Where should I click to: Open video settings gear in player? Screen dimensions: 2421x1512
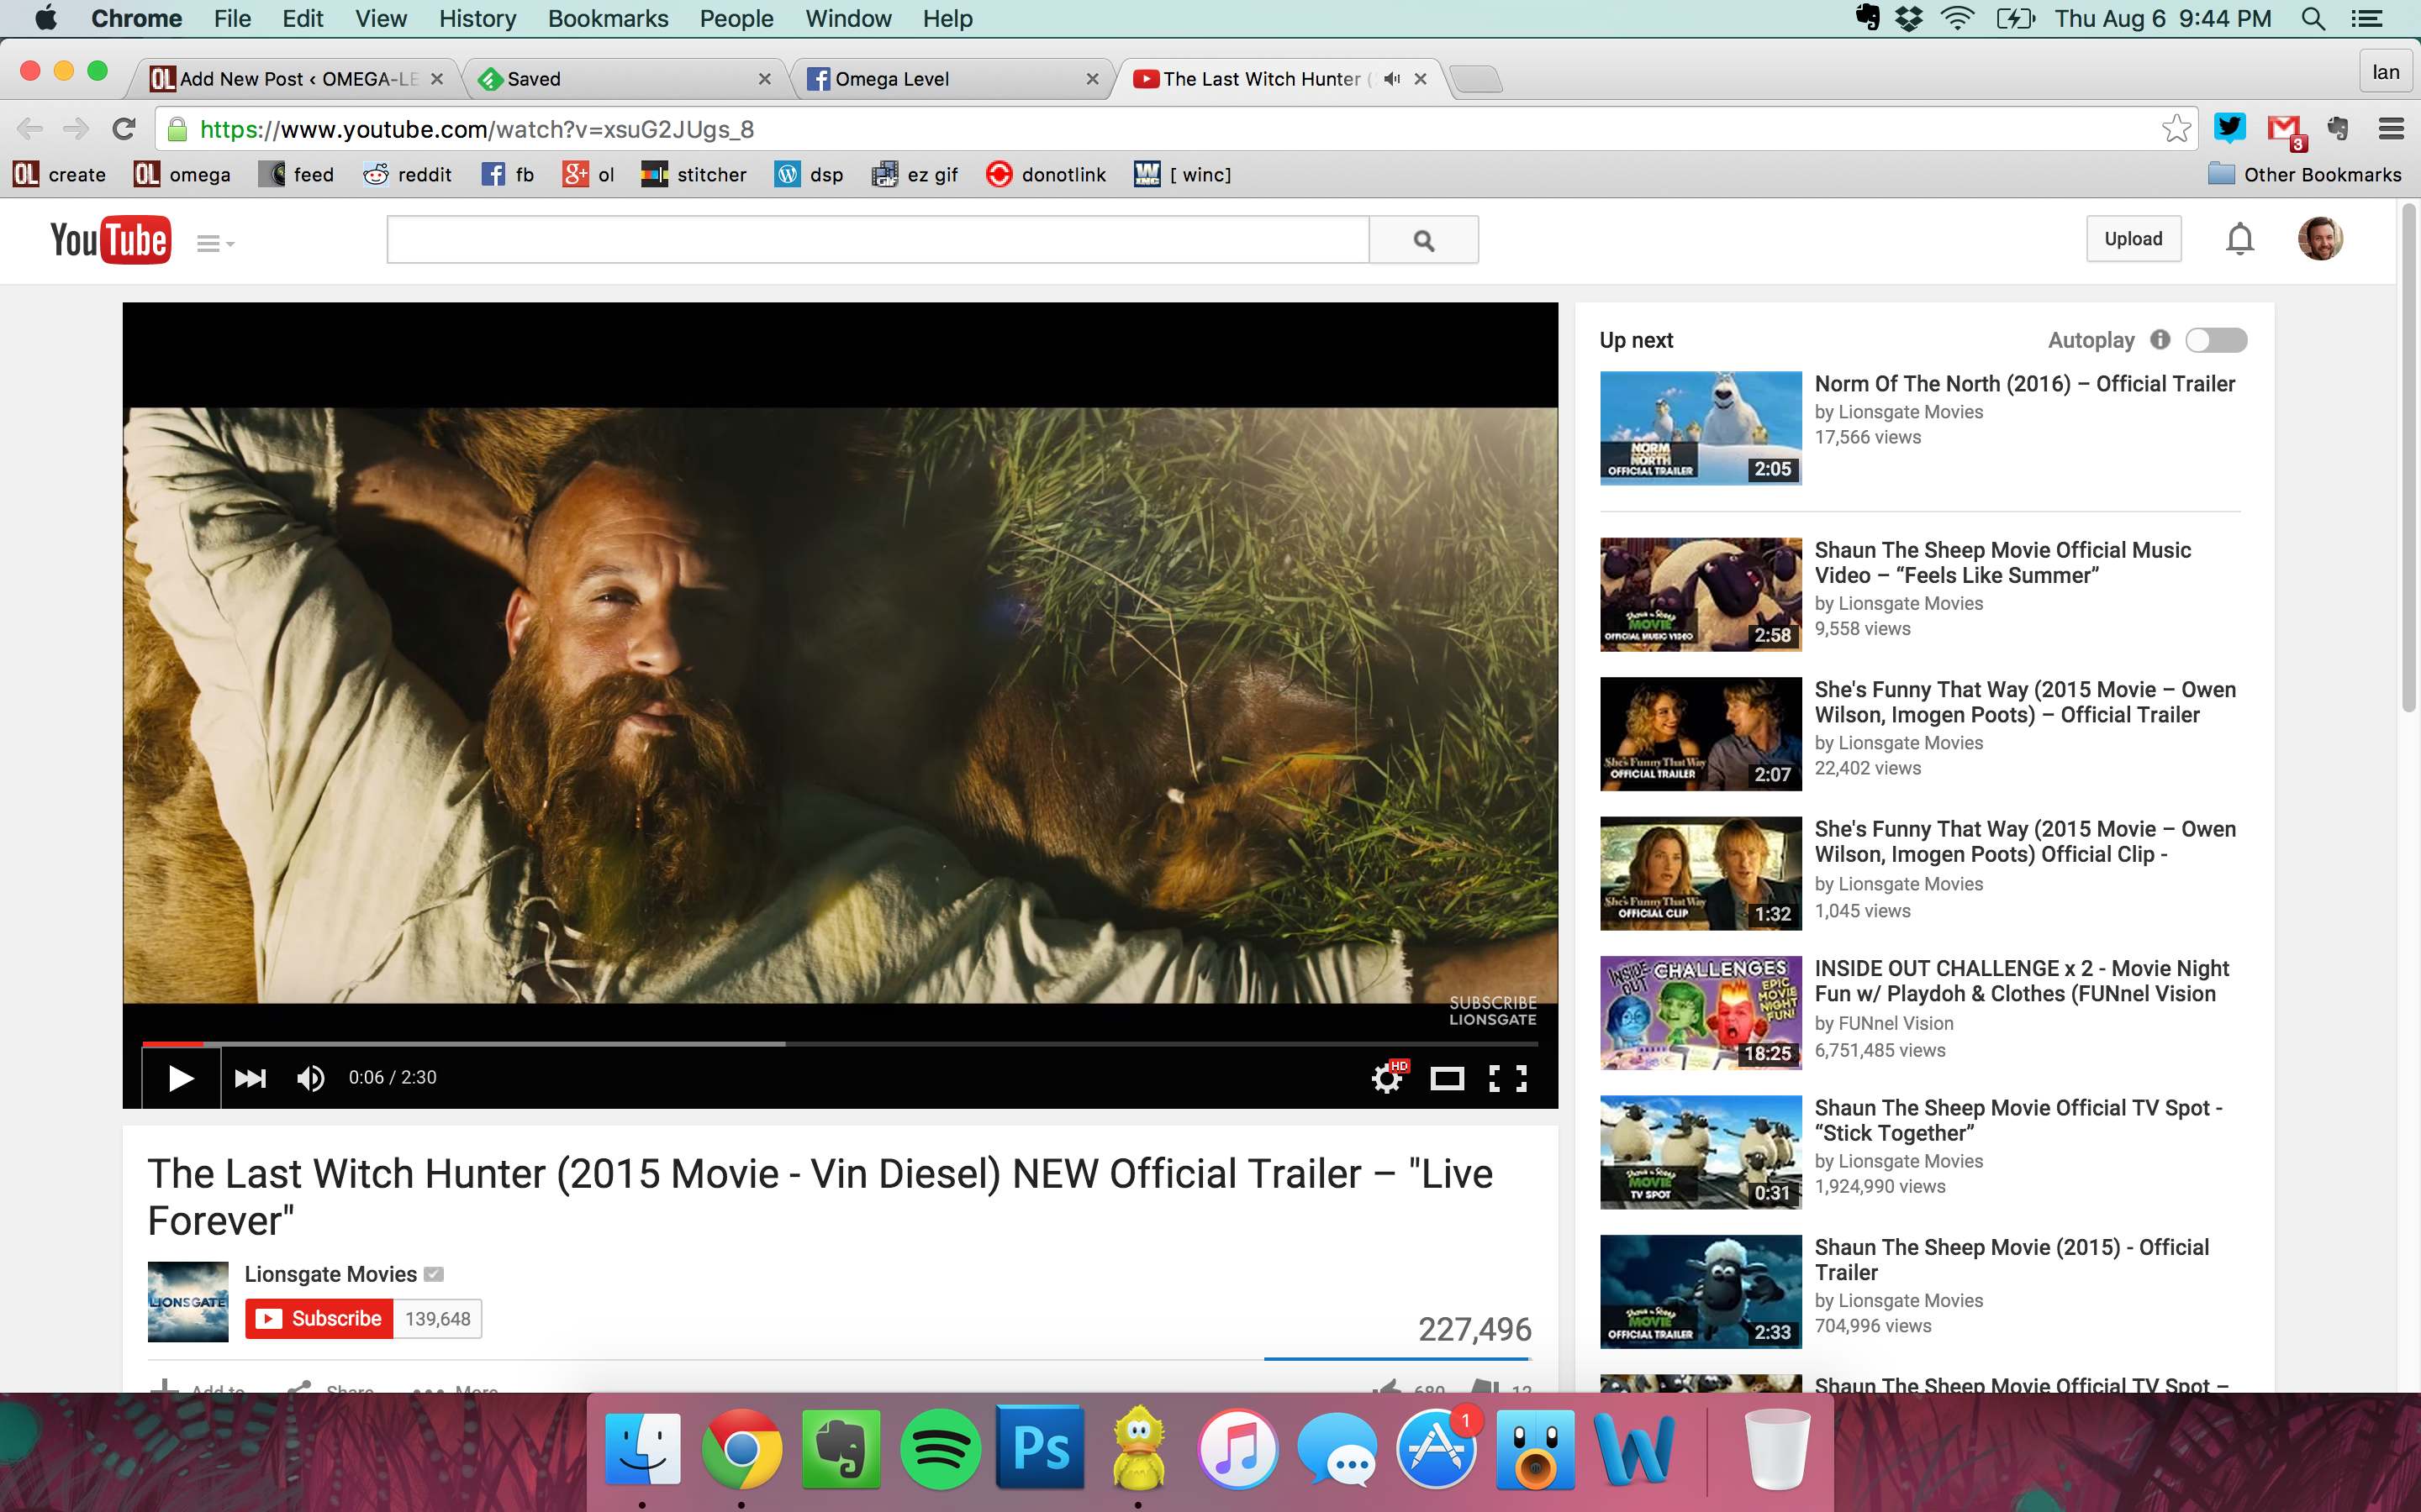pyautogui.click(x=1388, y=1078)
